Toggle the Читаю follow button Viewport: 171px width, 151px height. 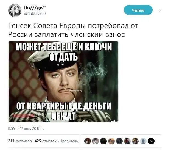tap(138, 10)
